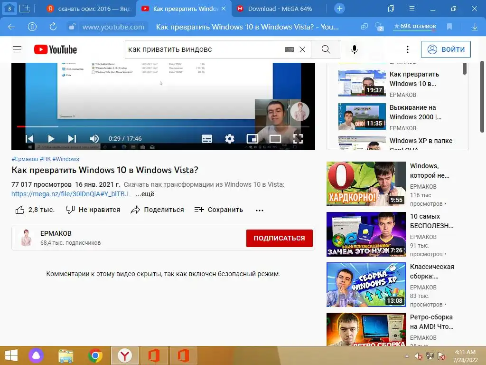
Task: Bookmark this page with the flag icon
Action: pyautogui.click(x=449, y=27)
